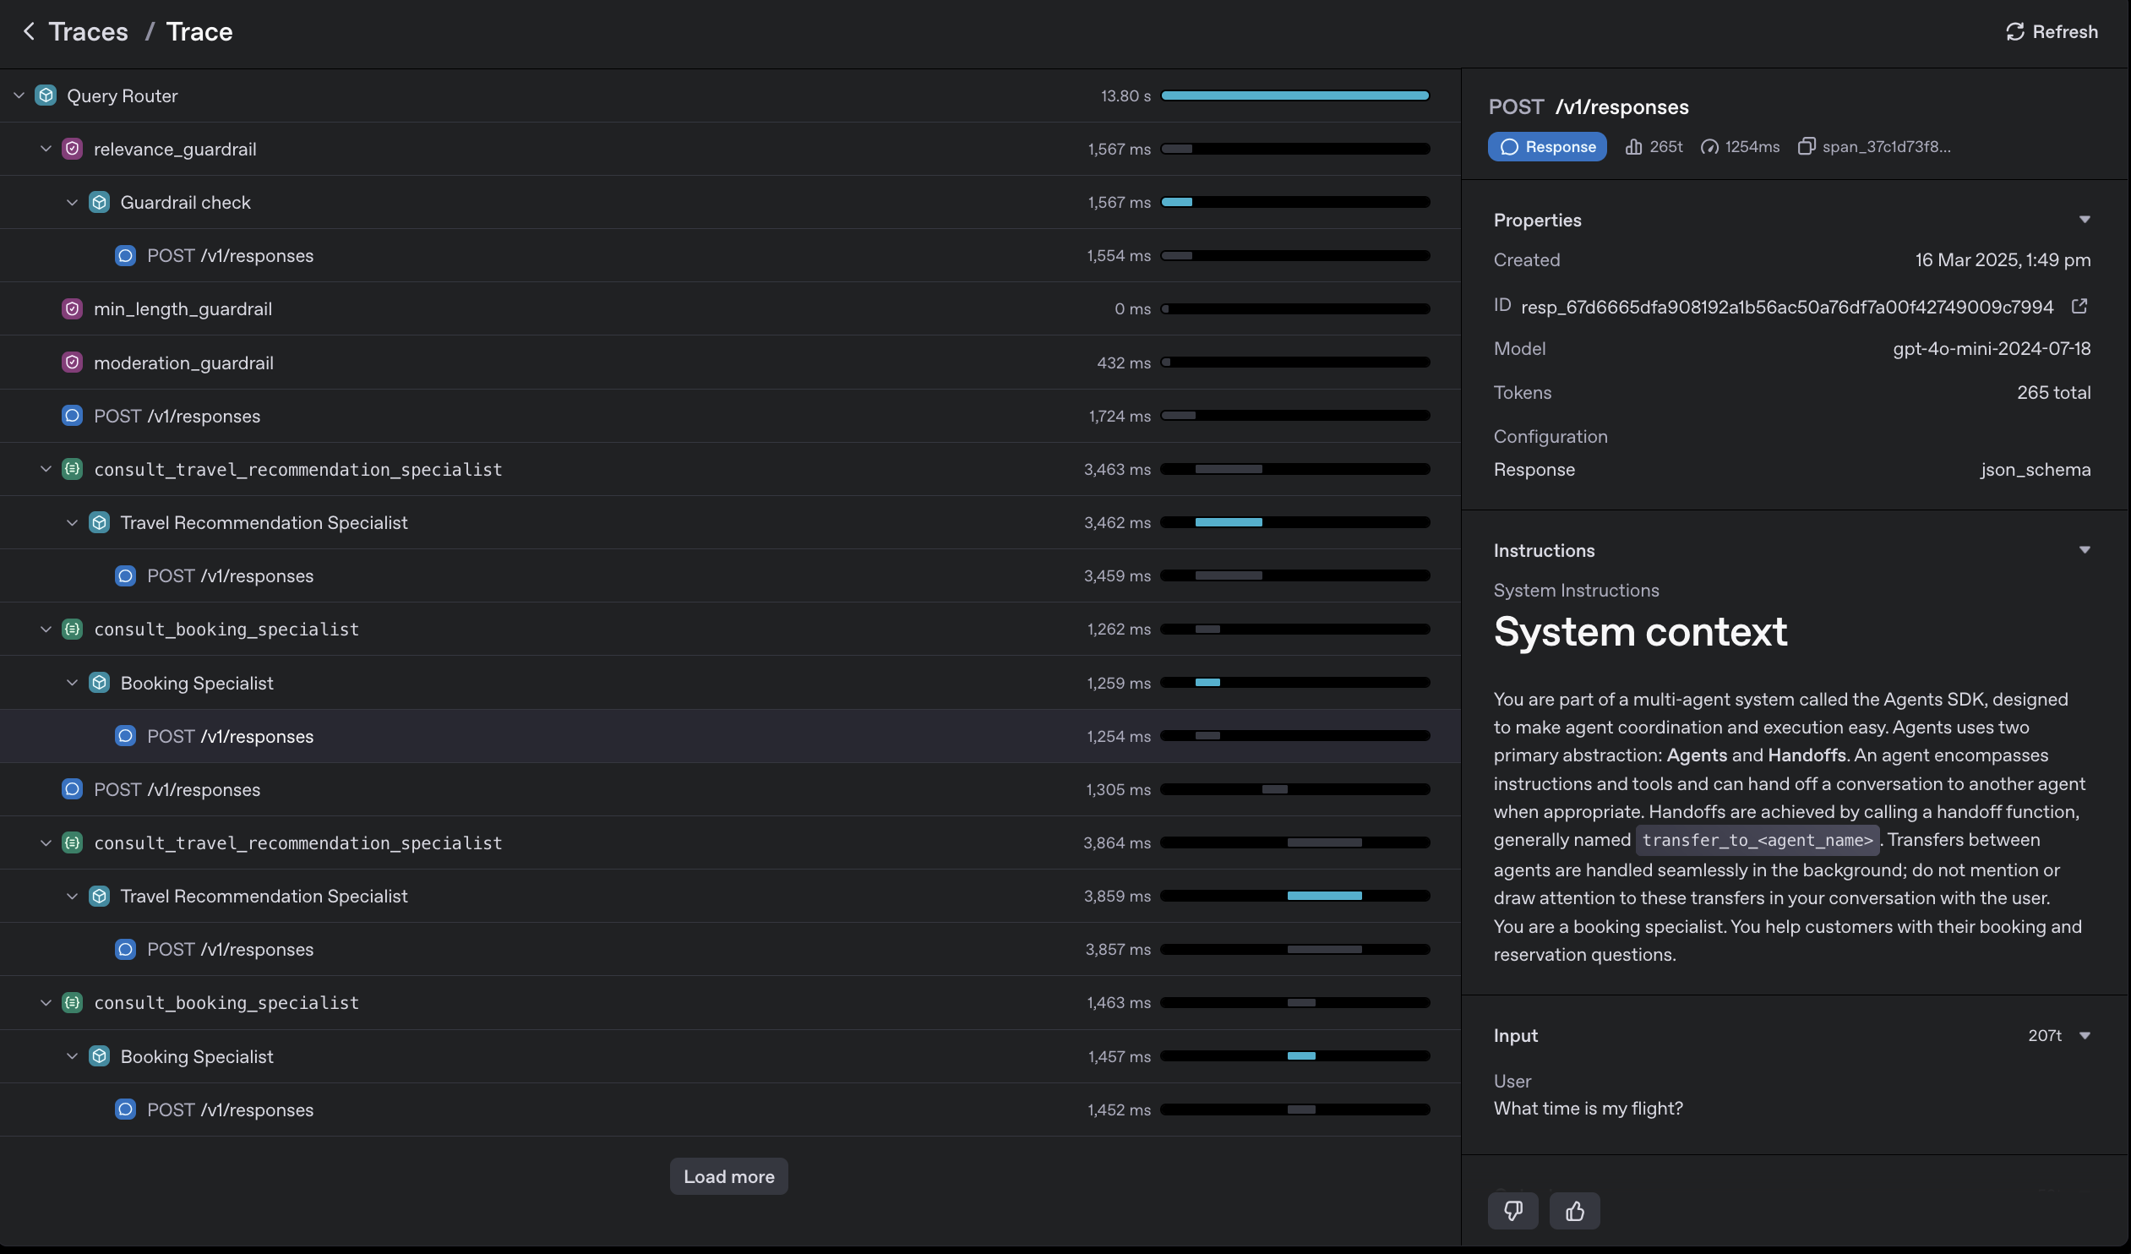Click the 3,462 ms Travel Recommendation timeline bar

coord(1228,522)
